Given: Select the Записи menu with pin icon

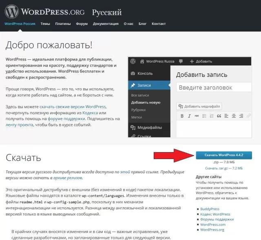Looking at the screenshot, I should pyautogui.click(x=149, y=85).
